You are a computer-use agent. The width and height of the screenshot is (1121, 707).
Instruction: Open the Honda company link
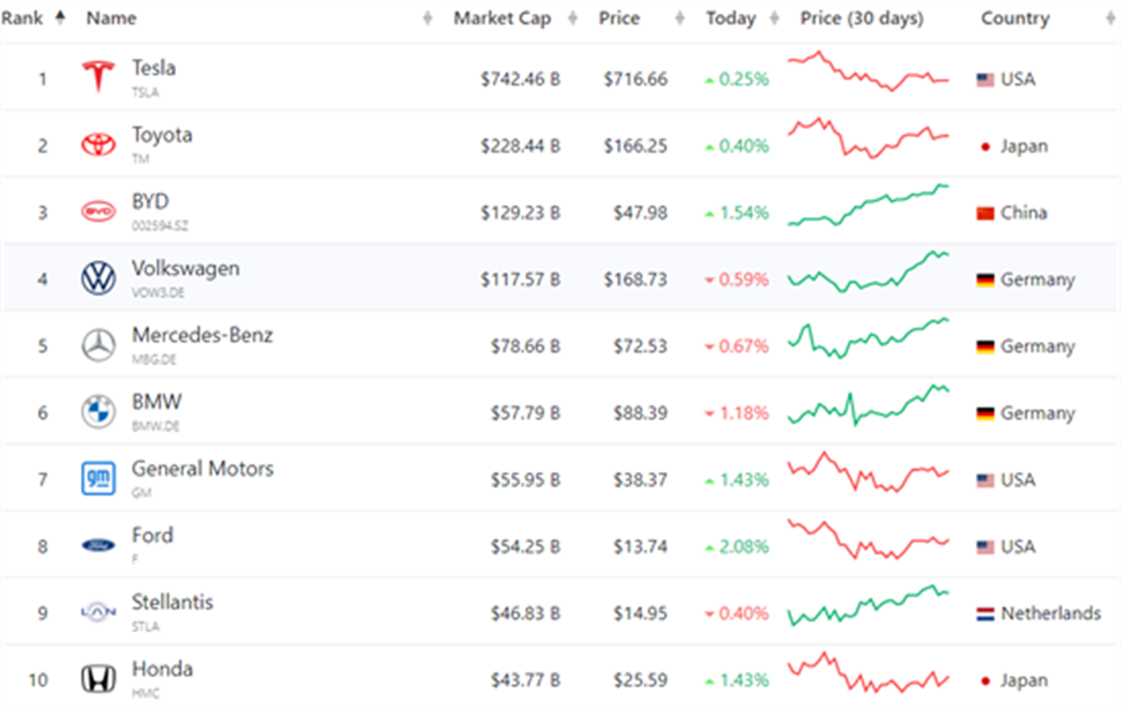162,669
